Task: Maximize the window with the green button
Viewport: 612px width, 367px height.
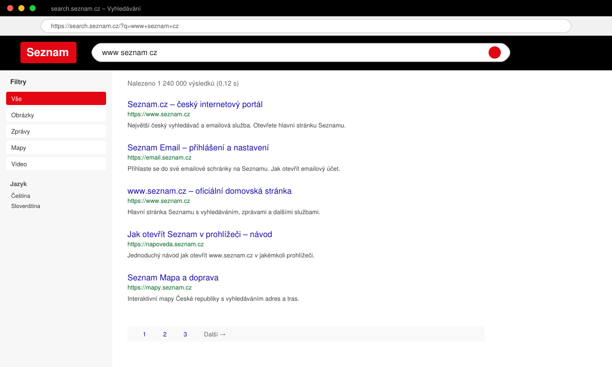Action: (33, 8)
